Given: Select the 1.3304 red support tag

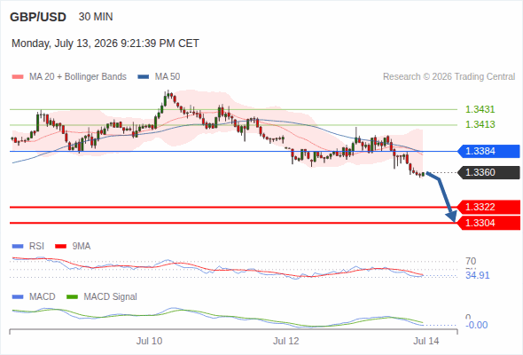Looking at the screenshot, I should (x=488, y=223).
